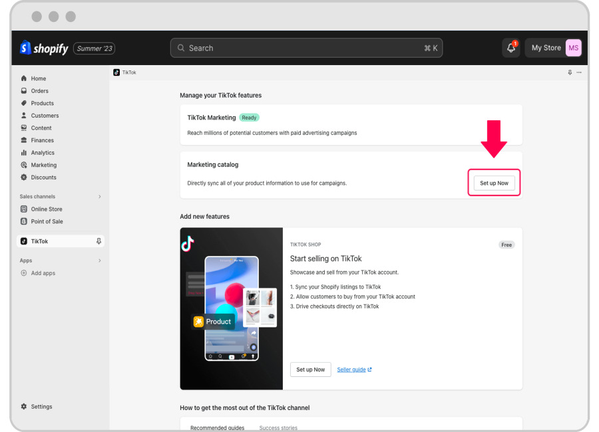Unpin TikTok from the sidebar
The width and height of the screenshot is (599, 432).
click(99, 241)
